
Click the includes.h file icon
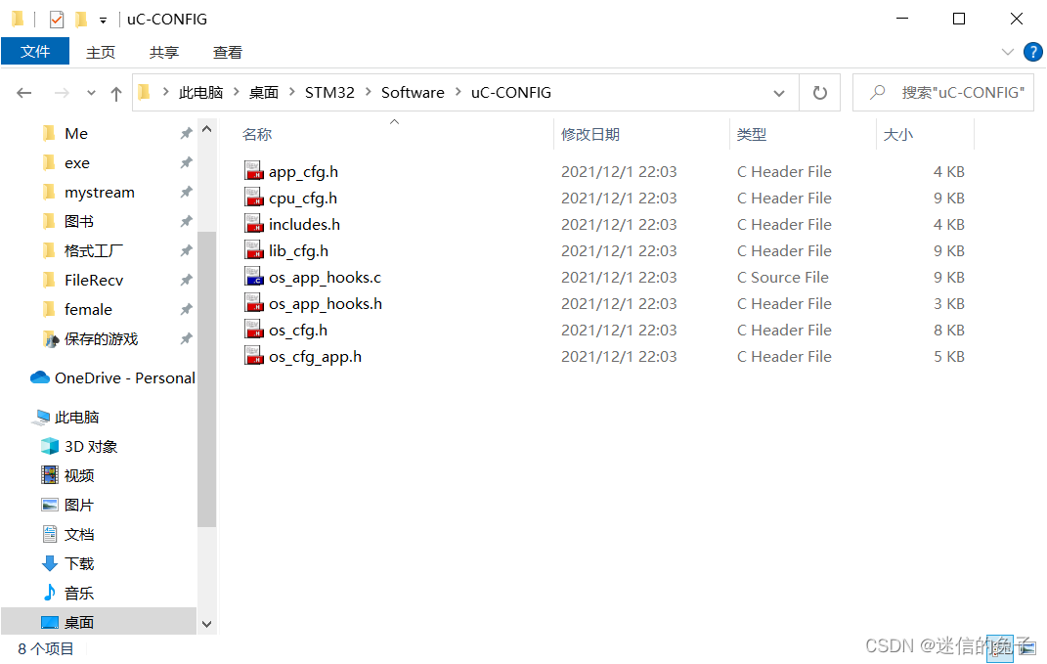[253, 224]
